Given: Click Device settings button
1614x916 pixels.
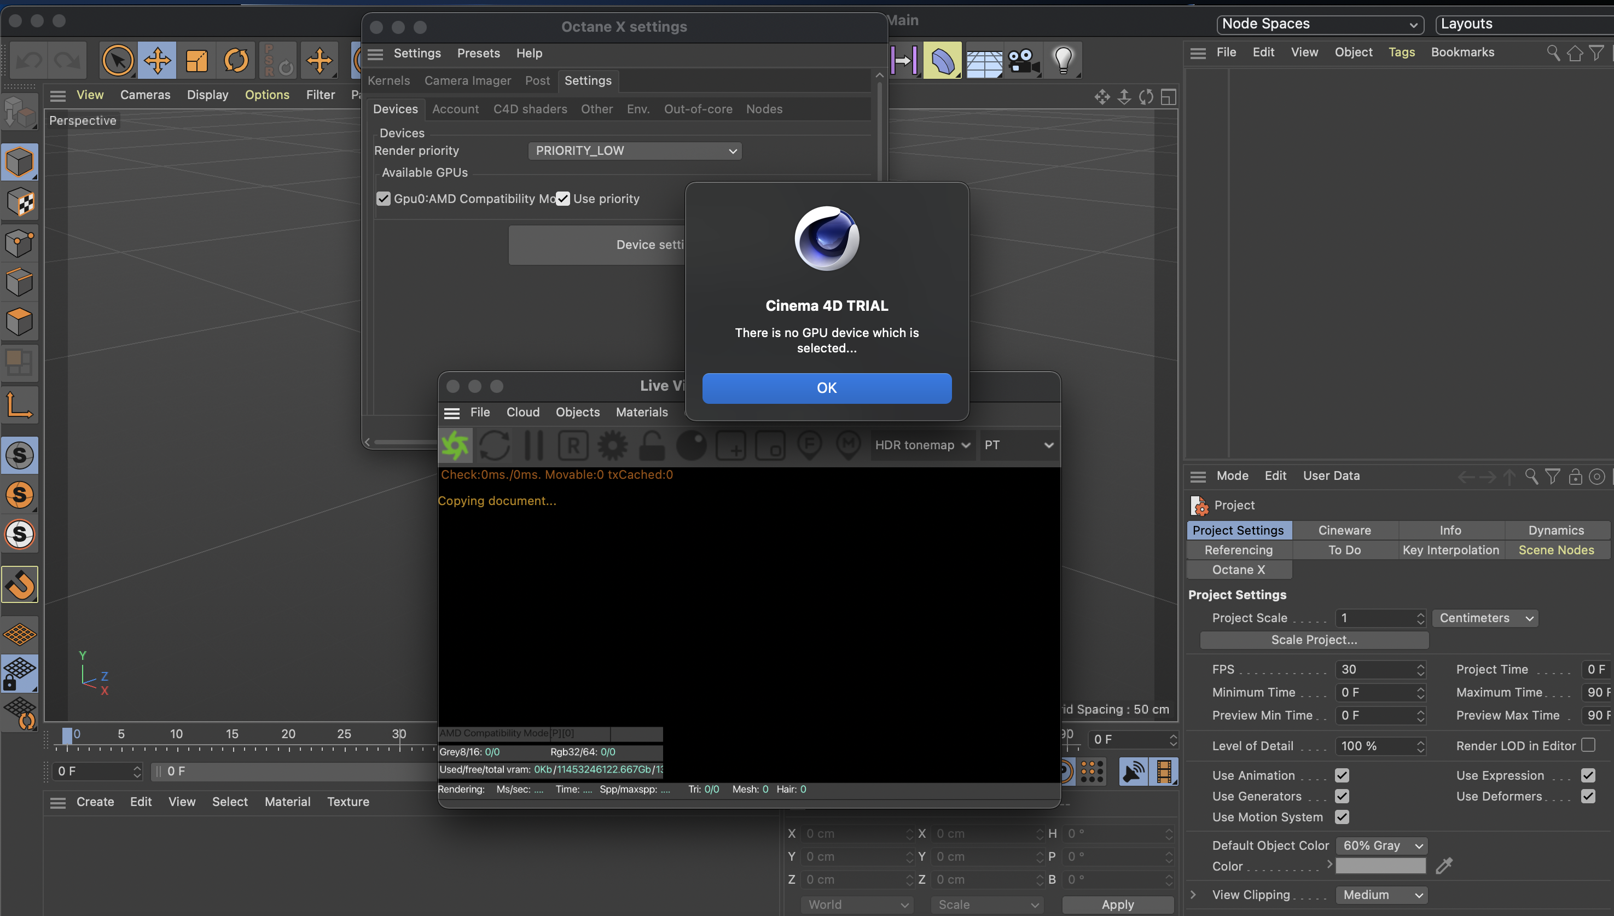Looking at the screenshot, I should (x=596, y=245).
